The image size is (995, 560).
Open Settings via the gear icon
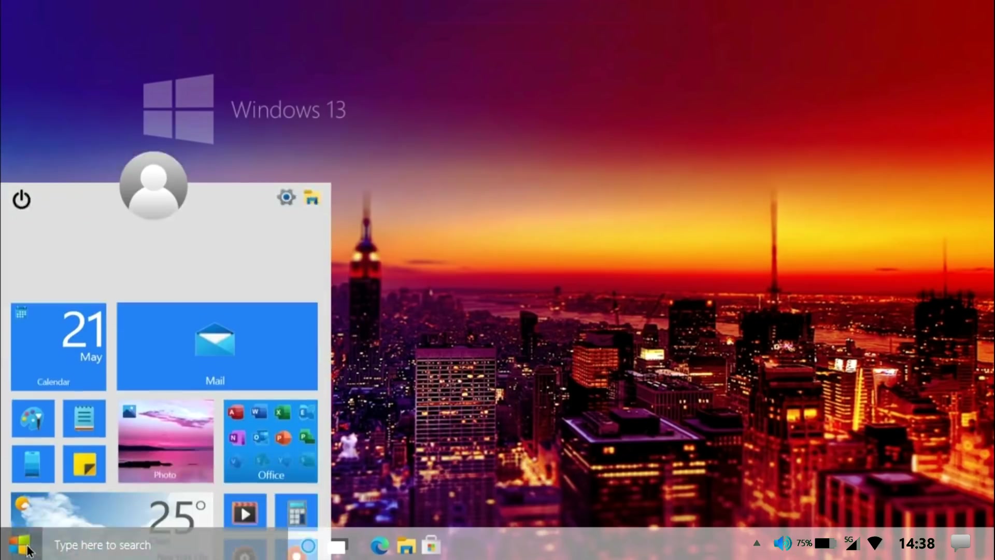(x=286, y=197)
